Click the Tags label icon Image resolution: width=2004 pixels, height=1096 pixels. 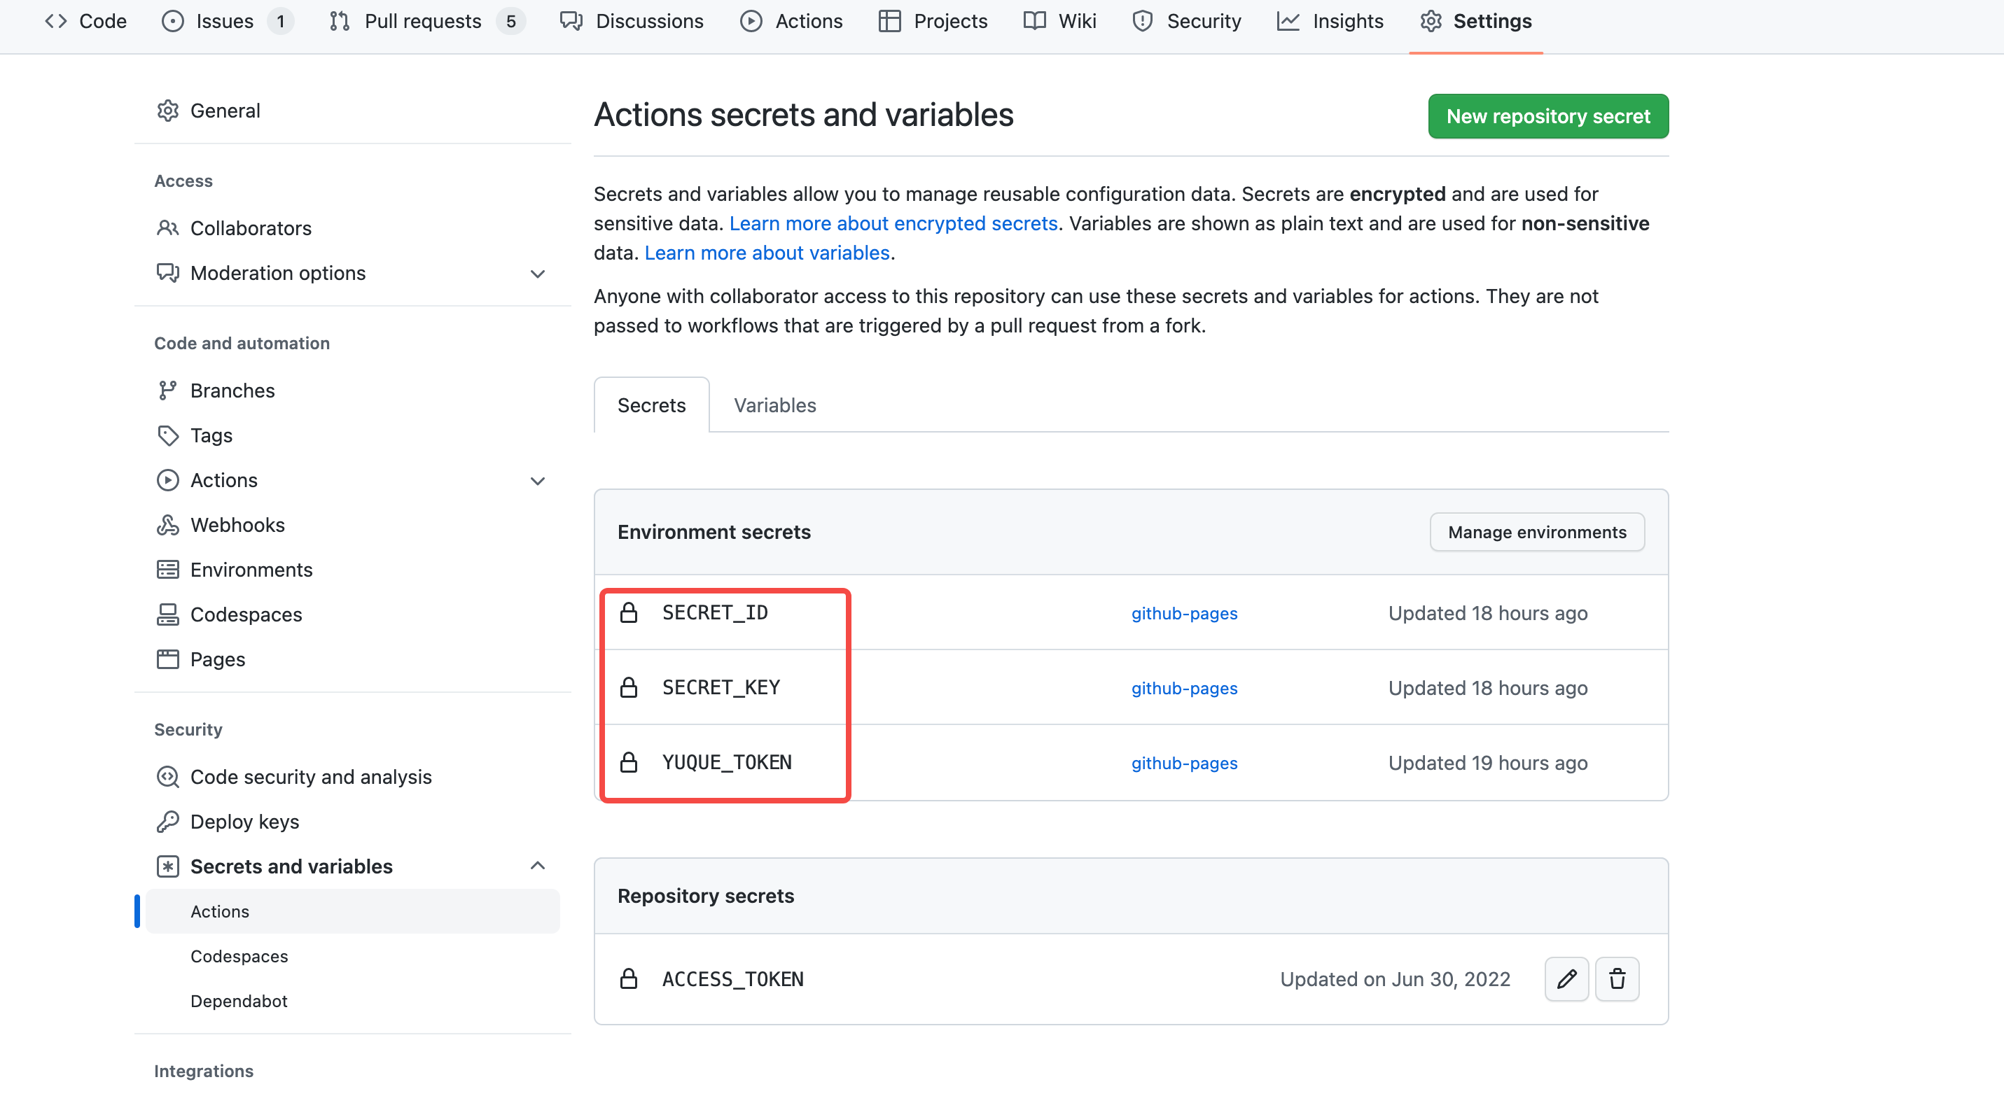tap(167, 435)
